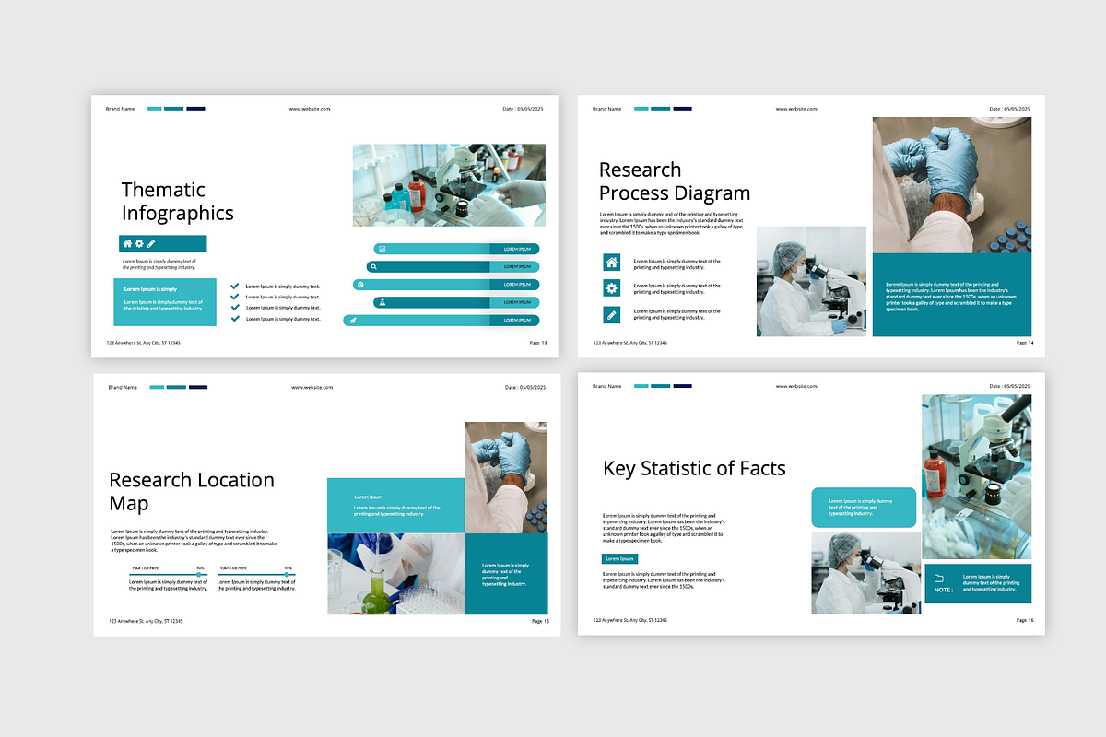Click the home icon on the Thematic Infographics slide
The width and height of the screenshot is (1106, 737).
coord(127,243)
